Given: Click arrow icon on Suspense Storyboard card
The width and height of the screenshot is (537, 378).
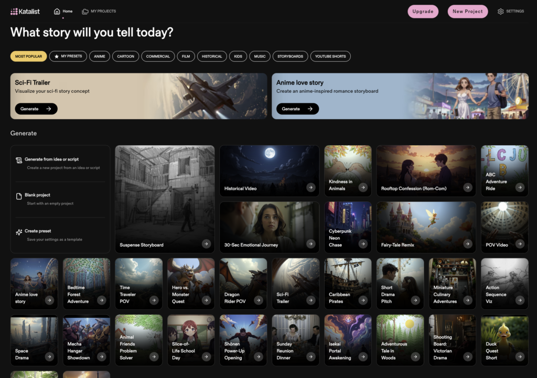Looking at the screenshot, I should pos(206,244).
